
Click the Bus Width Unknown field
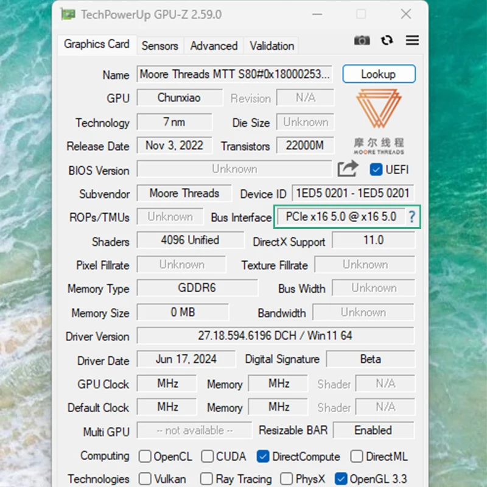tap(373, 288)
